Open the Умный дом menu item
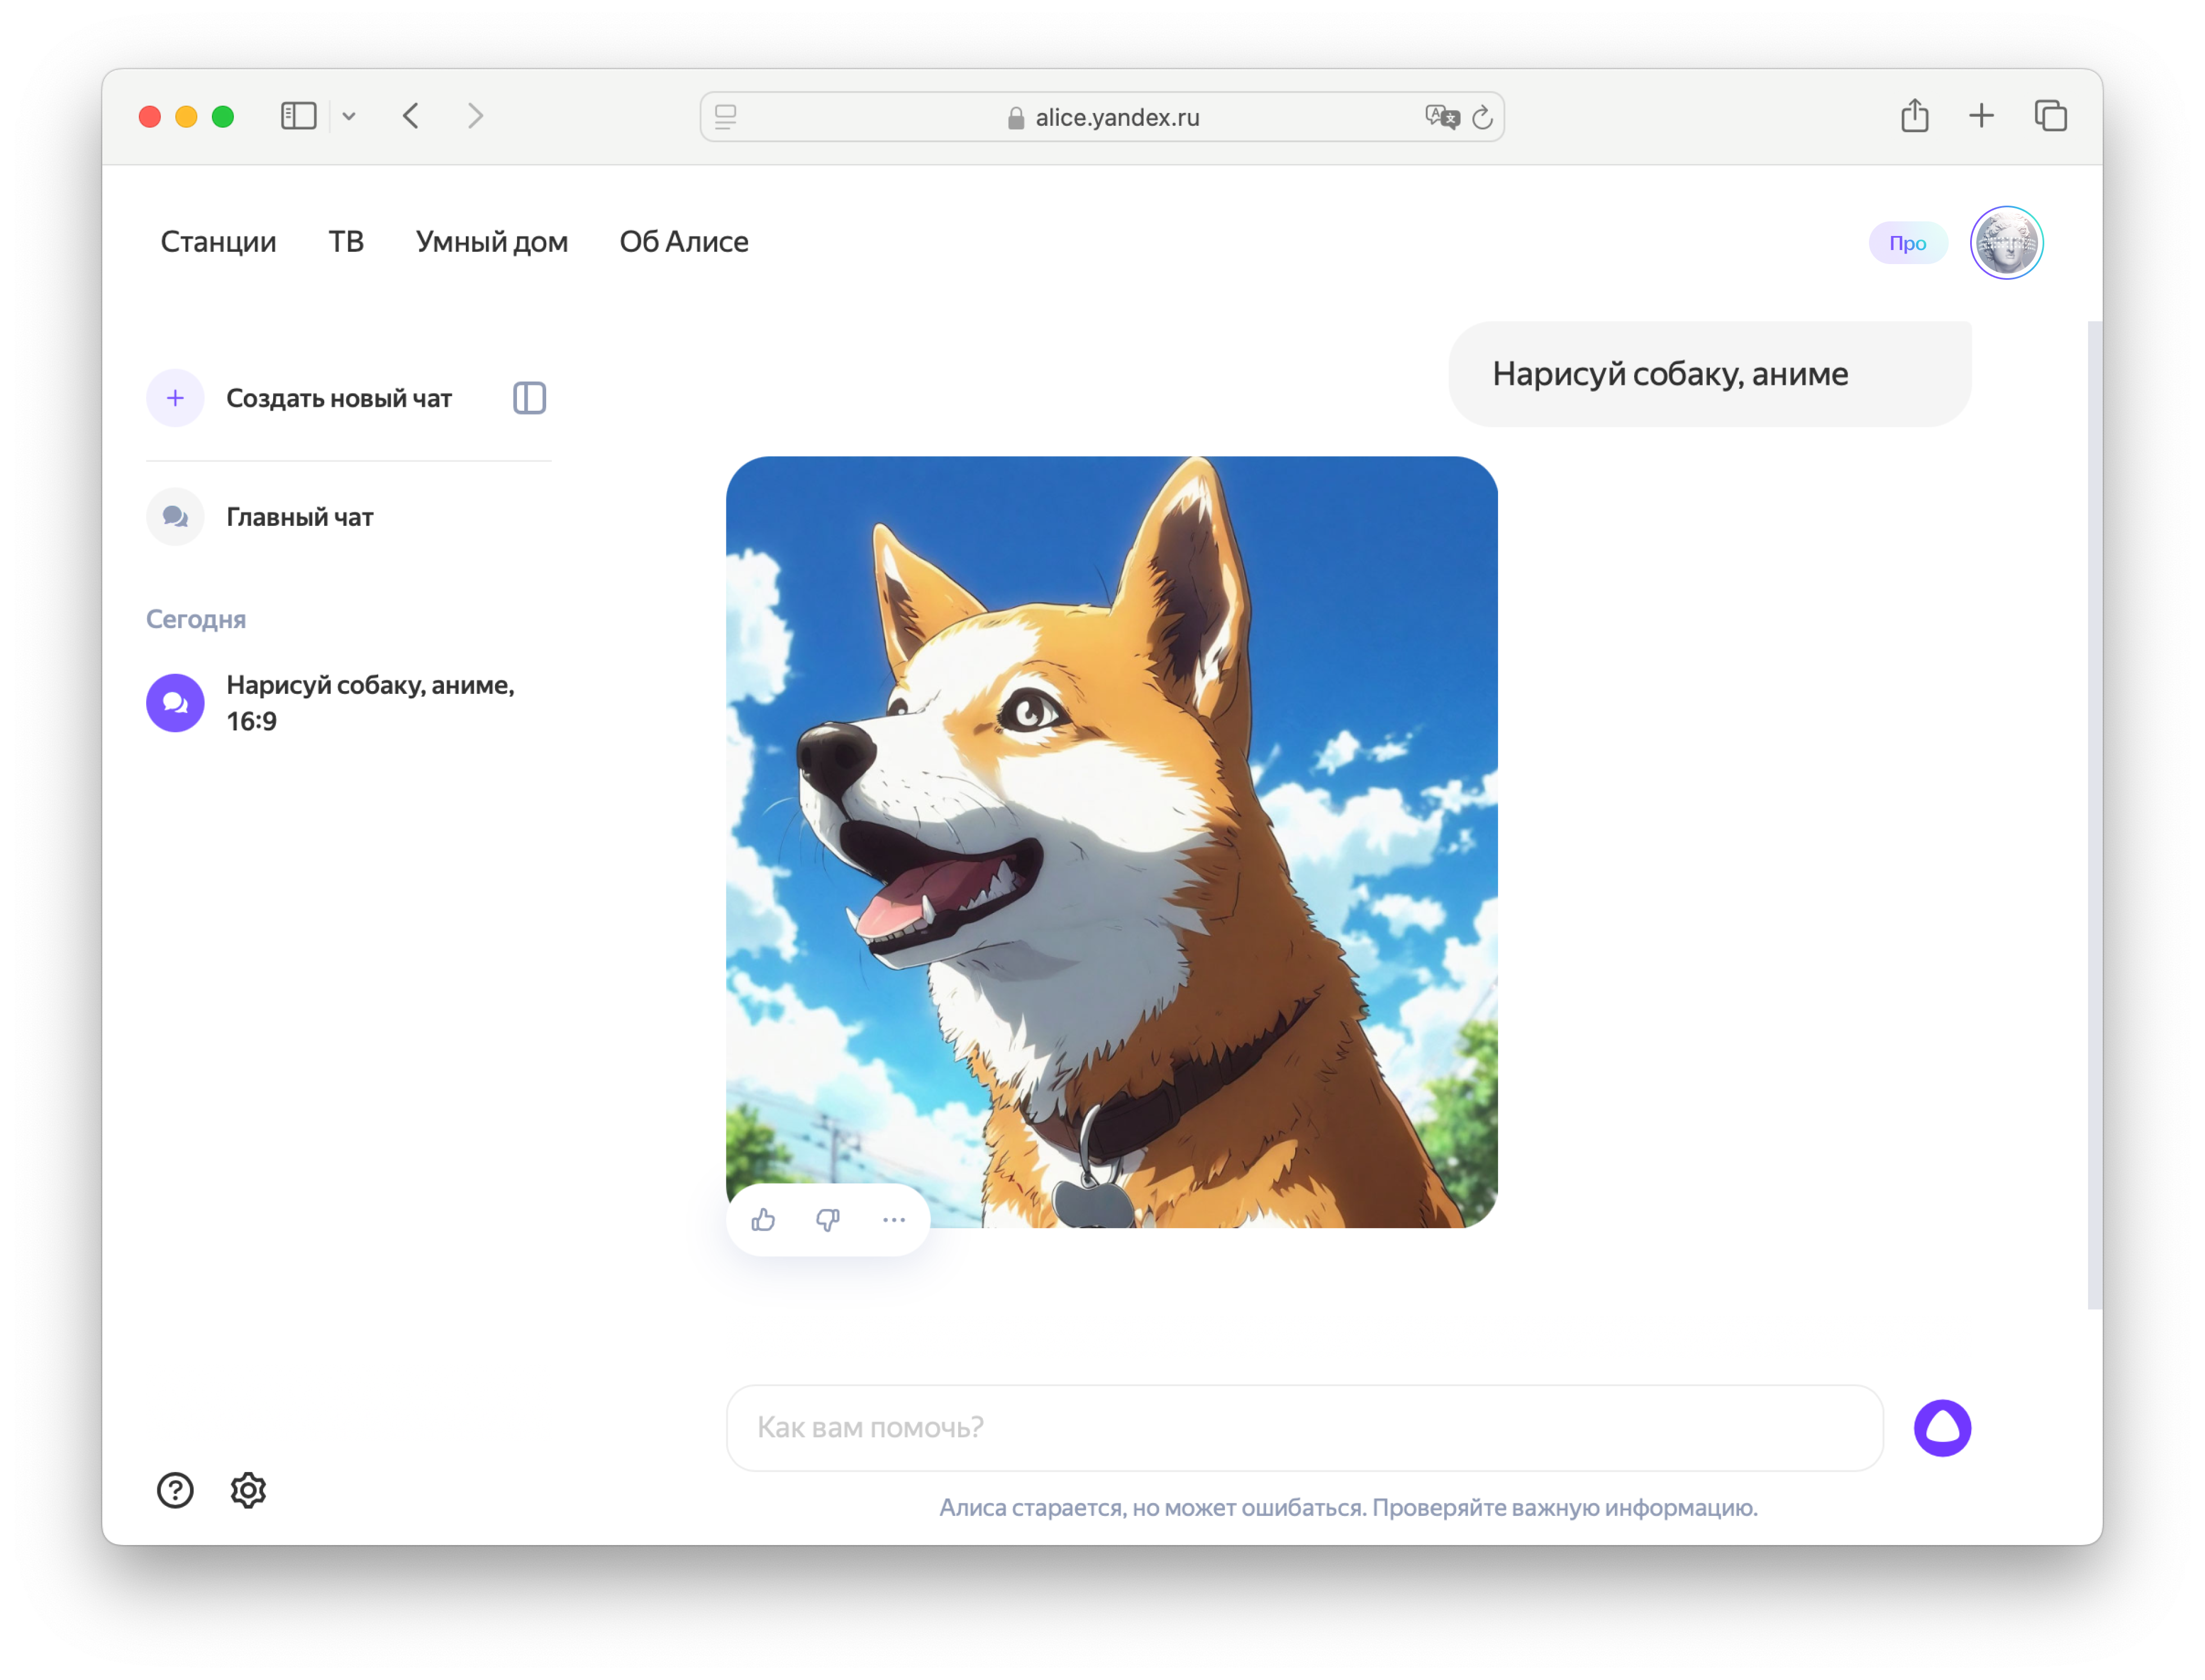2205x1680 pixels. pos(492,242)
